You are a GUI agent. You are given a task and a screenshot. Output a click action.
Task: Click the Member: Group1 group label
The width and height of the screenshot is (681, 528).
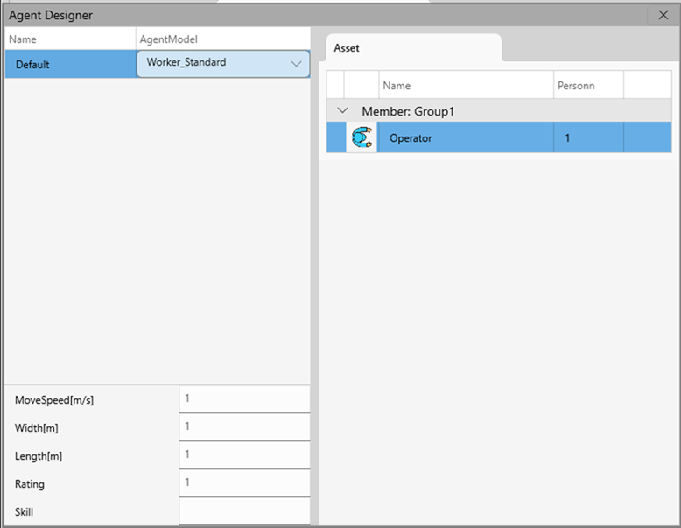pyautogui.click(x=408, y=111)
